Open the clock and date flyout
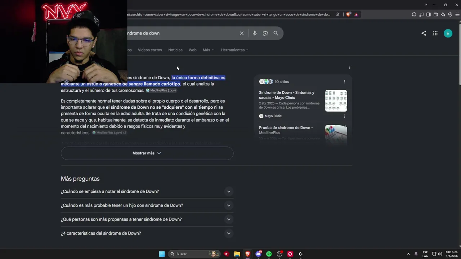461x259 pixels. pyautogui.click(x=451, y=254)
